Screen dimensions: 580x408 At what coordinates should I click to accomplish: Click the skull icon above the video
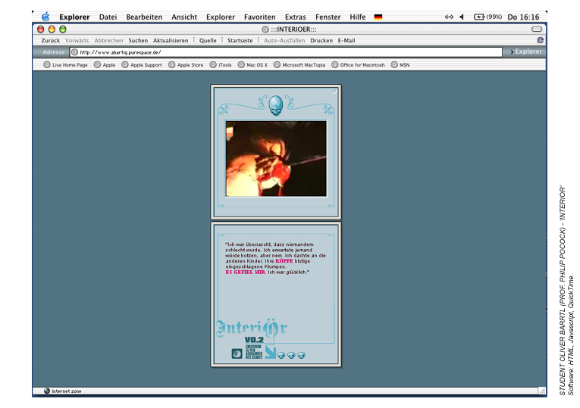[275, 104]
